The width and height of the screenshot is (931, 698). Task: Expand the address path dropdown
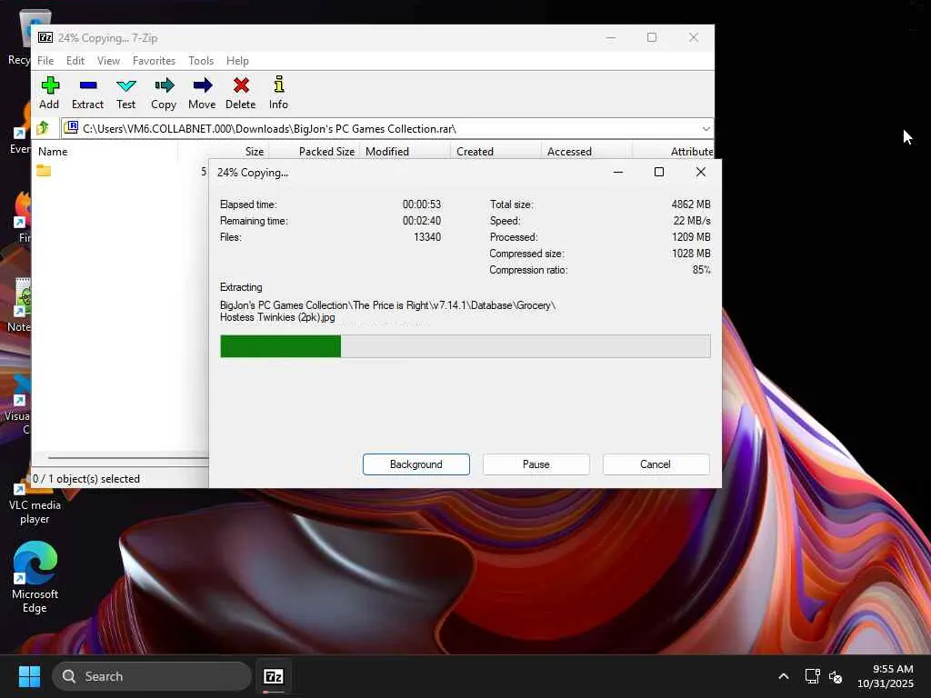click(x=705, y=128)
